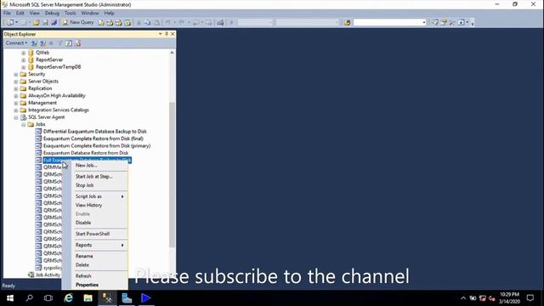The height and width of the screenshot is (306, 544).
Task: Expand the ReportServerTempDB database node
Action: 24,67
